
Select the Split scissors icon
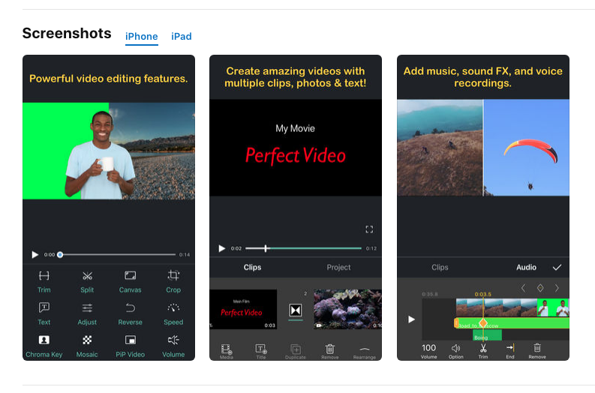click(87, 276)
